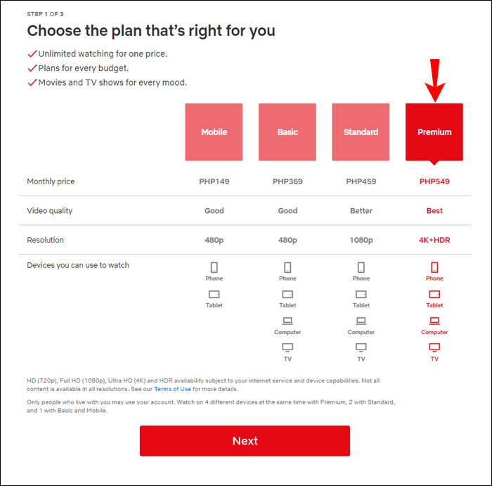Click the 1080p Standard resolution value
The height and width of the screenshot is (486, 492).
click(x=361, y=240)
